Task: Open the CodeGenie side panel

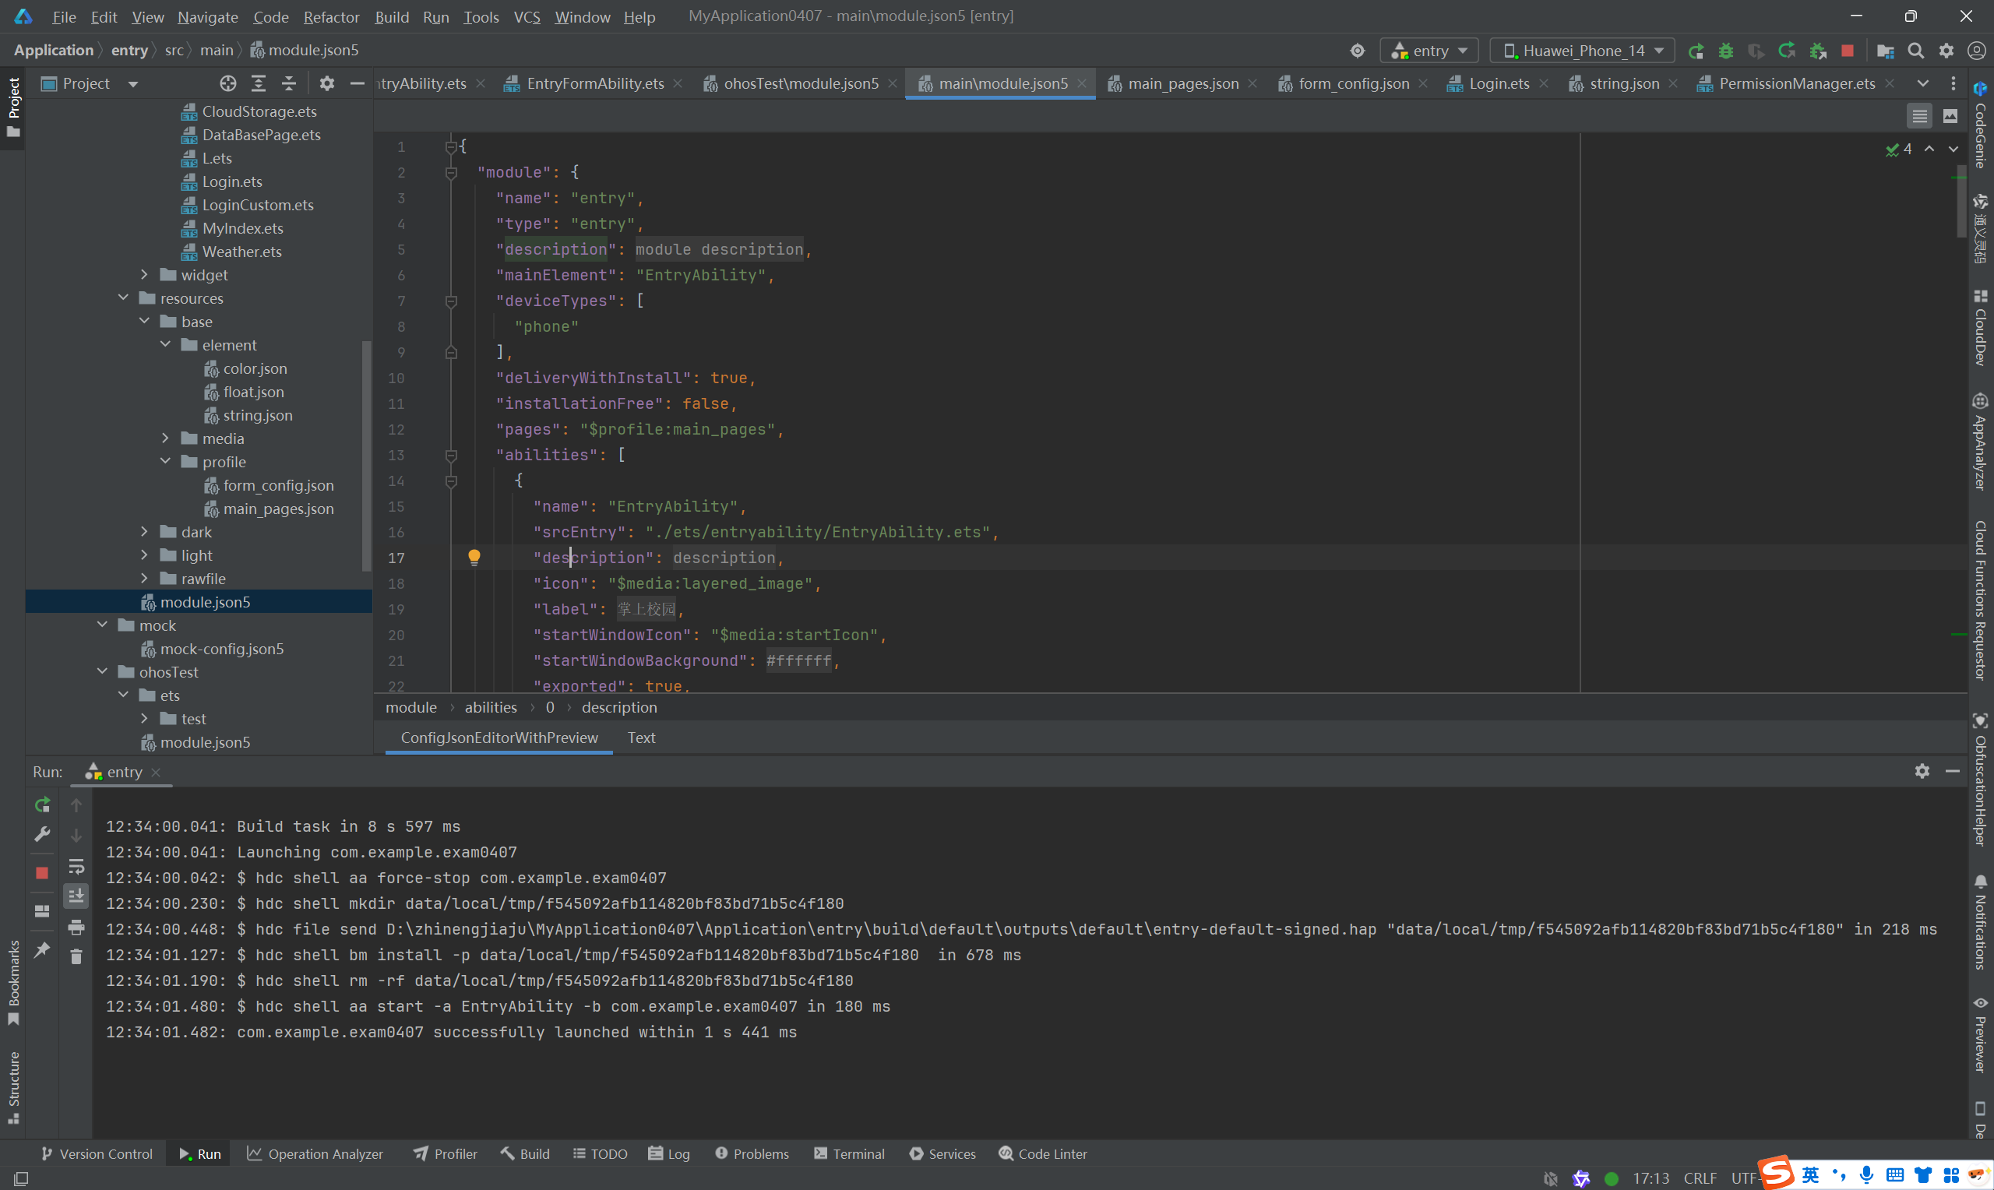Action: tap(1979, 125)
